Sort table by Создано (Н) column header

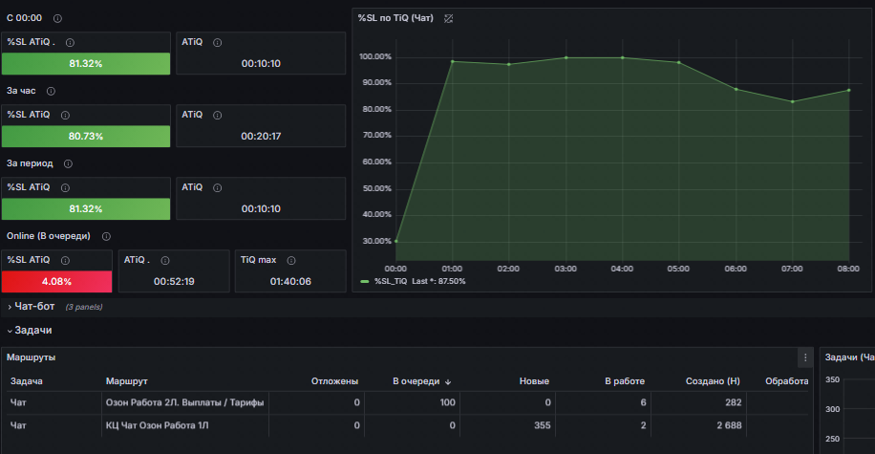[x=713, y=381]
